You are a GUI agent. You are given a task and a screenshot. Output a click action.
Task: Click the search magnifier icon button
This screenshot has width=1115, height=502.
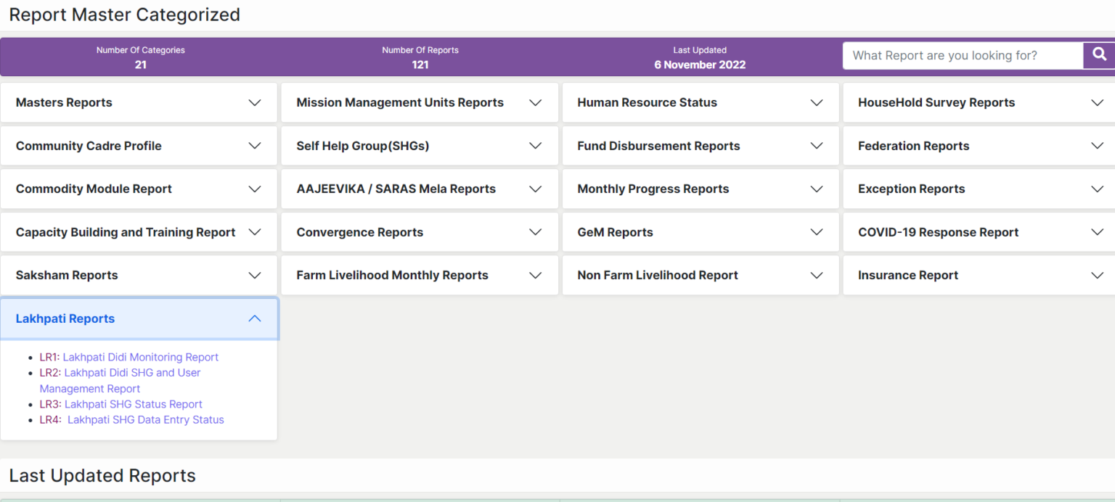1099,55
